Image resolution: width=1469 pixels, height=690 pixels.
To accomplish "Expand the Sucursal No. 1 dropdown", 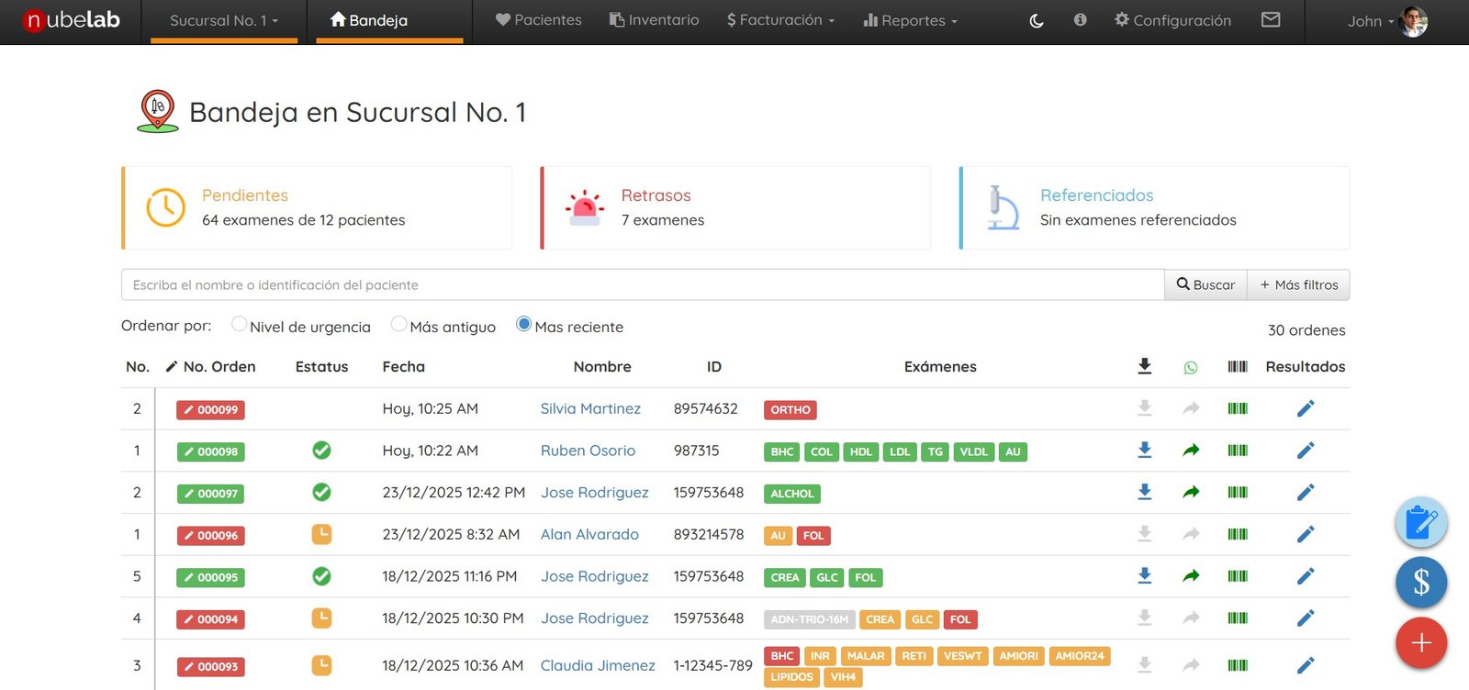I will (x=223, y=20).
